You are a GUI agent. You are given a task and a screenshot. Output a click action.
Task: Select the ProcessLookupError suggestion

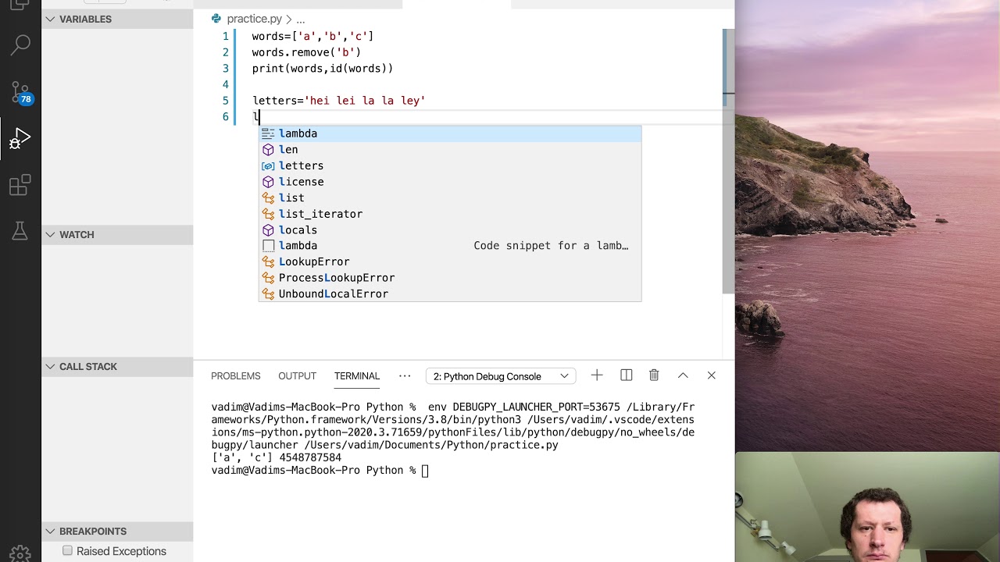coord(450,278)
